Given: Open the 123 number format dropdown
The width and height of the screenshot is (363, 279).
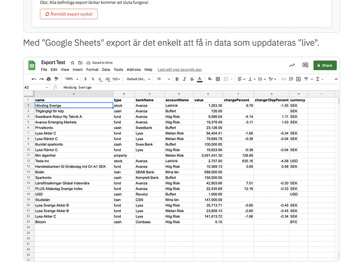Looking at the screenshot, I should pyautogui.click(x=116, y=79).
